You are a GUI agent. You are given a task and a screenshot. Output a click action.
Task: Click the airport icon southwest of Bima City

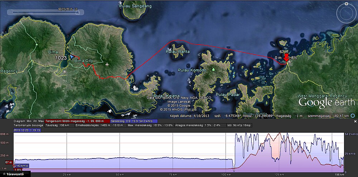[x=64, y=72]
